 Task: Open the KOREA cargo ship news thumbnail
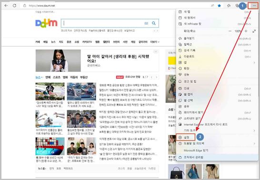pyautogui.click(x=50, y=146)
